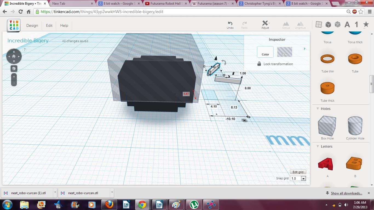
Task: Open the Symbols star category icon
Action: [366, 24]
